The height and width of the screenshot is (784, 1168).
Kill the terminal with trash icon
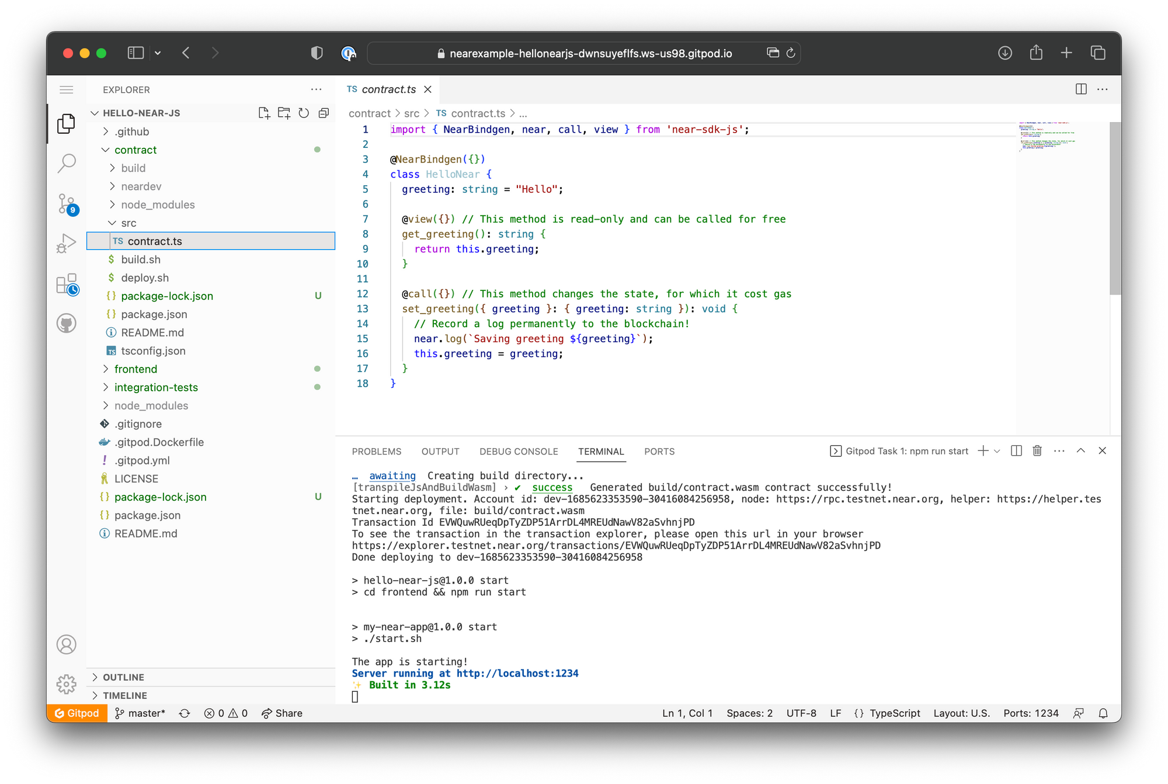(x=1037, y=450)
